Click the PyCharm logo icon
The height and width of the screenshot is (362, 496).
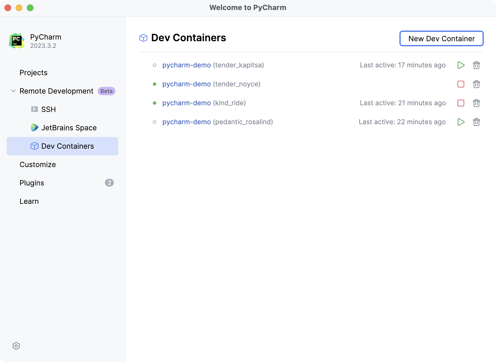pos(16,40)
